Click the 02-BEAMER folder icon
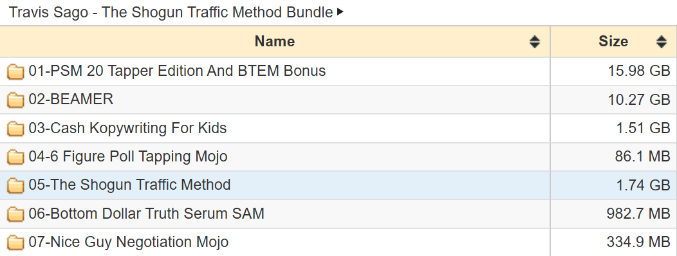The image size is (677, 256). (15, 100)
